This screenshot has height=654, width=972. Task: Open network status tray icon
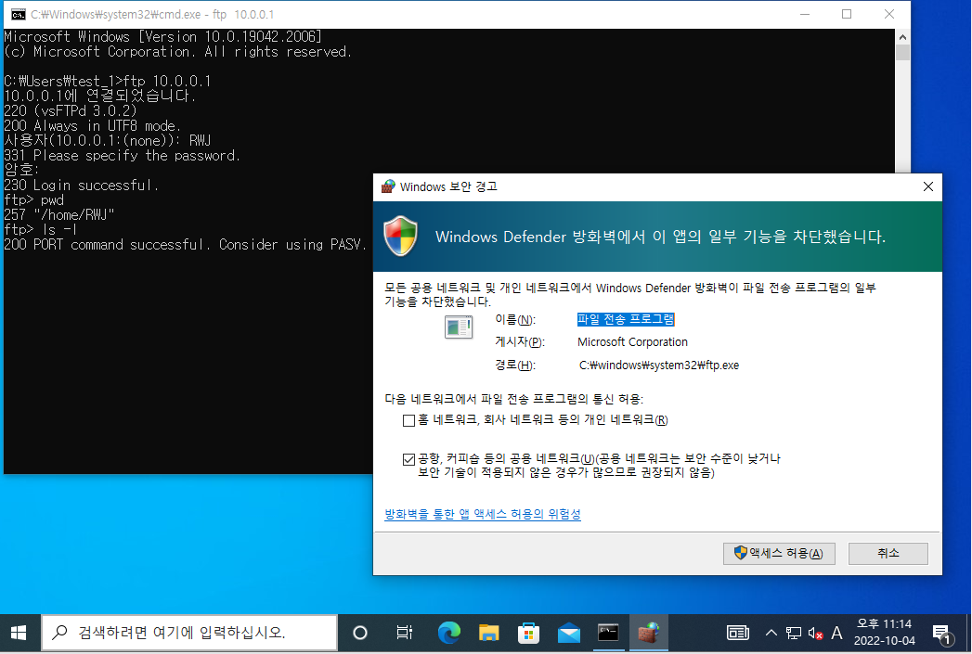coord(794,633)
